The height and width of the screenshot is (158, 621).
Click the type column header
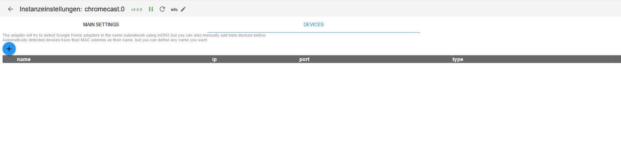tap(458, 59)
